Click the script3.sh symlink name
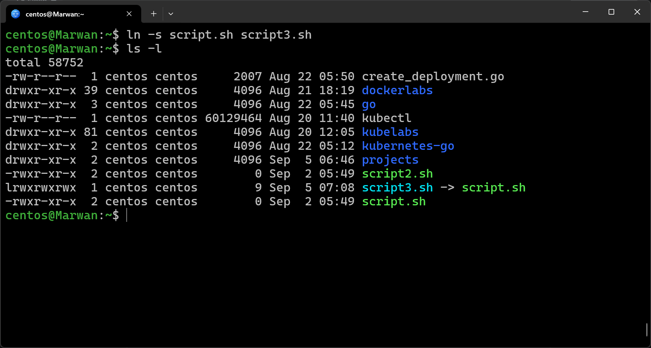Image resolution: width=651 pixels, height=348 pixels. pyautogui.click(x=397, y=188)
